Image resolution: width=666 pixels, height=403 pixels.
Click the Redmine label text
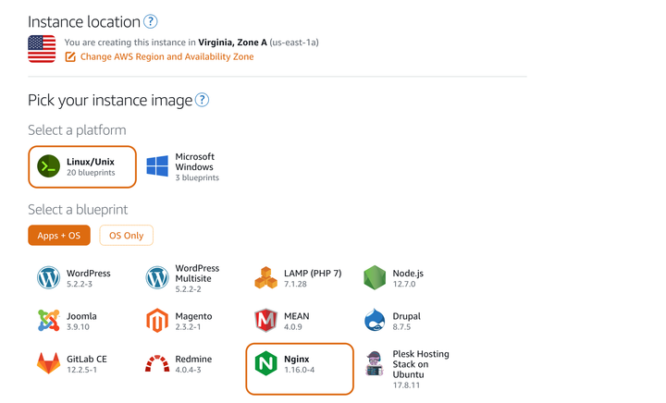click(x=193, y=359)
